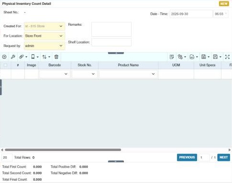
Task: Open the mobile device icon in the toolbar
Action: pos(33,57)
